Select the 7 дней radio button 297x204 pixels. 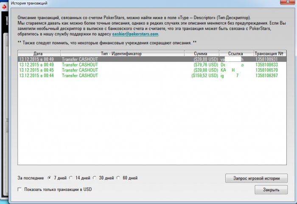(50, 178)
